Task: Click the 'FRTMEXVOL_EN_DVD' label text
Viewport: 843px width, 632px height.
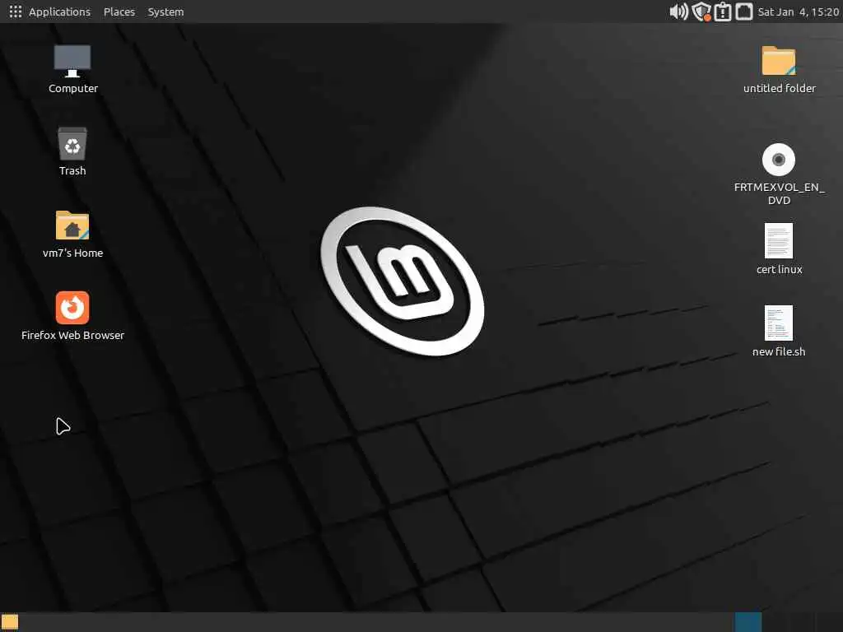Action: pos(779,193)
